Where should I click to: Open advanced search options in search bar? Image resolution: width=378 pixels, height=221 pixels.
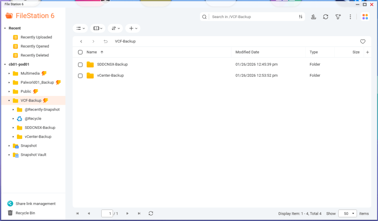300,17
